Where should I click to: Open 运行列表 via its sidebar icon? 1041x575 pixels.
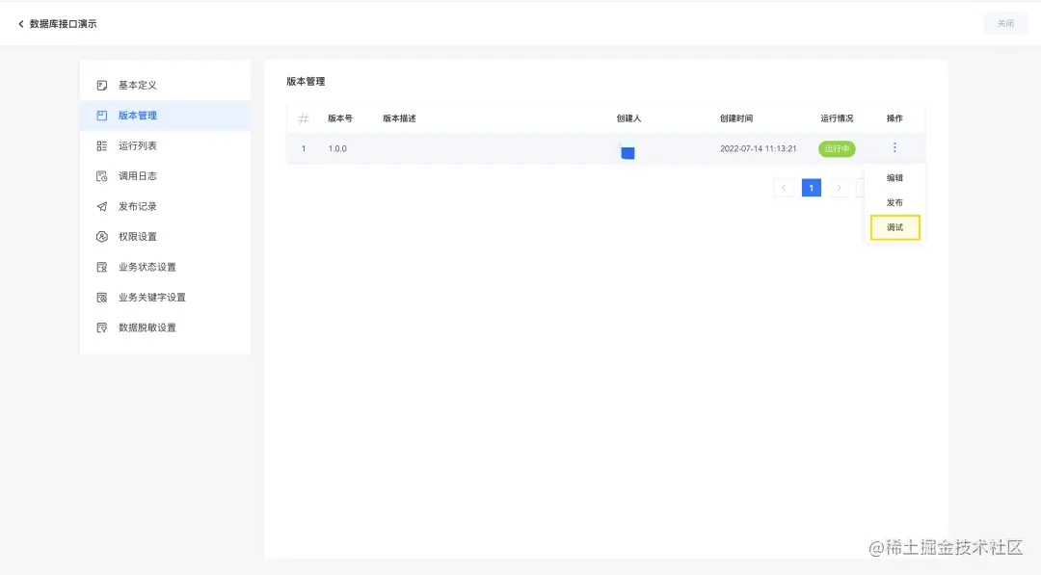pyautogui.click(x=101, y=144)
